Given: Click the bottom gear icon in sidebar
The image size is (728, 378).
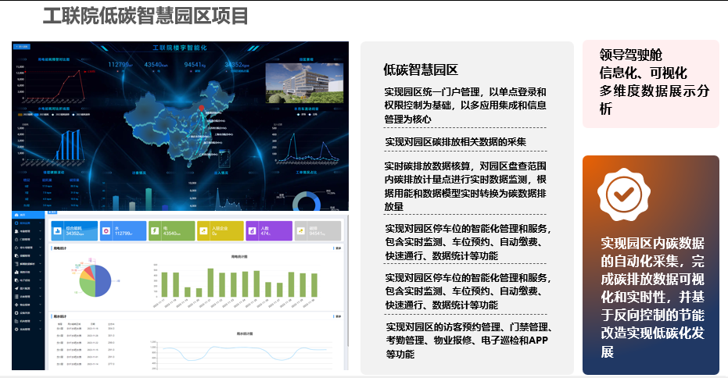Looking at the screenshot, I should click(16, 330).
